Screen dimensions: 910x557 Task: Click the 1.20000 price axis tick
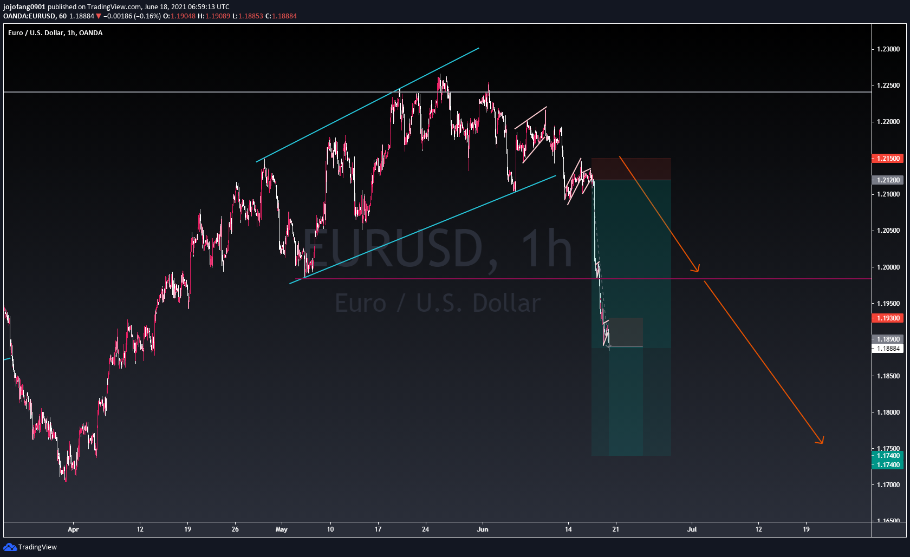point(888,267)
